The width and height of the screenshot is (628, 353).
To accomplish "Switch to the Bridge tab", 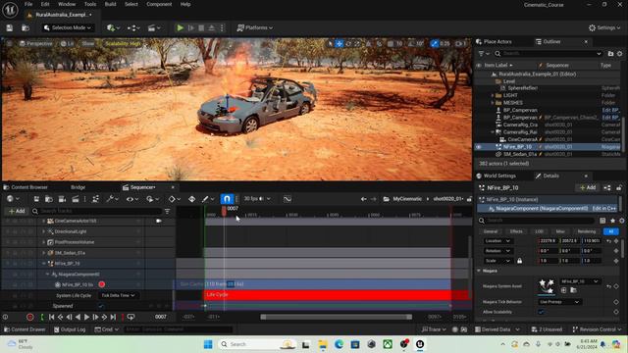I will (78, 187).
